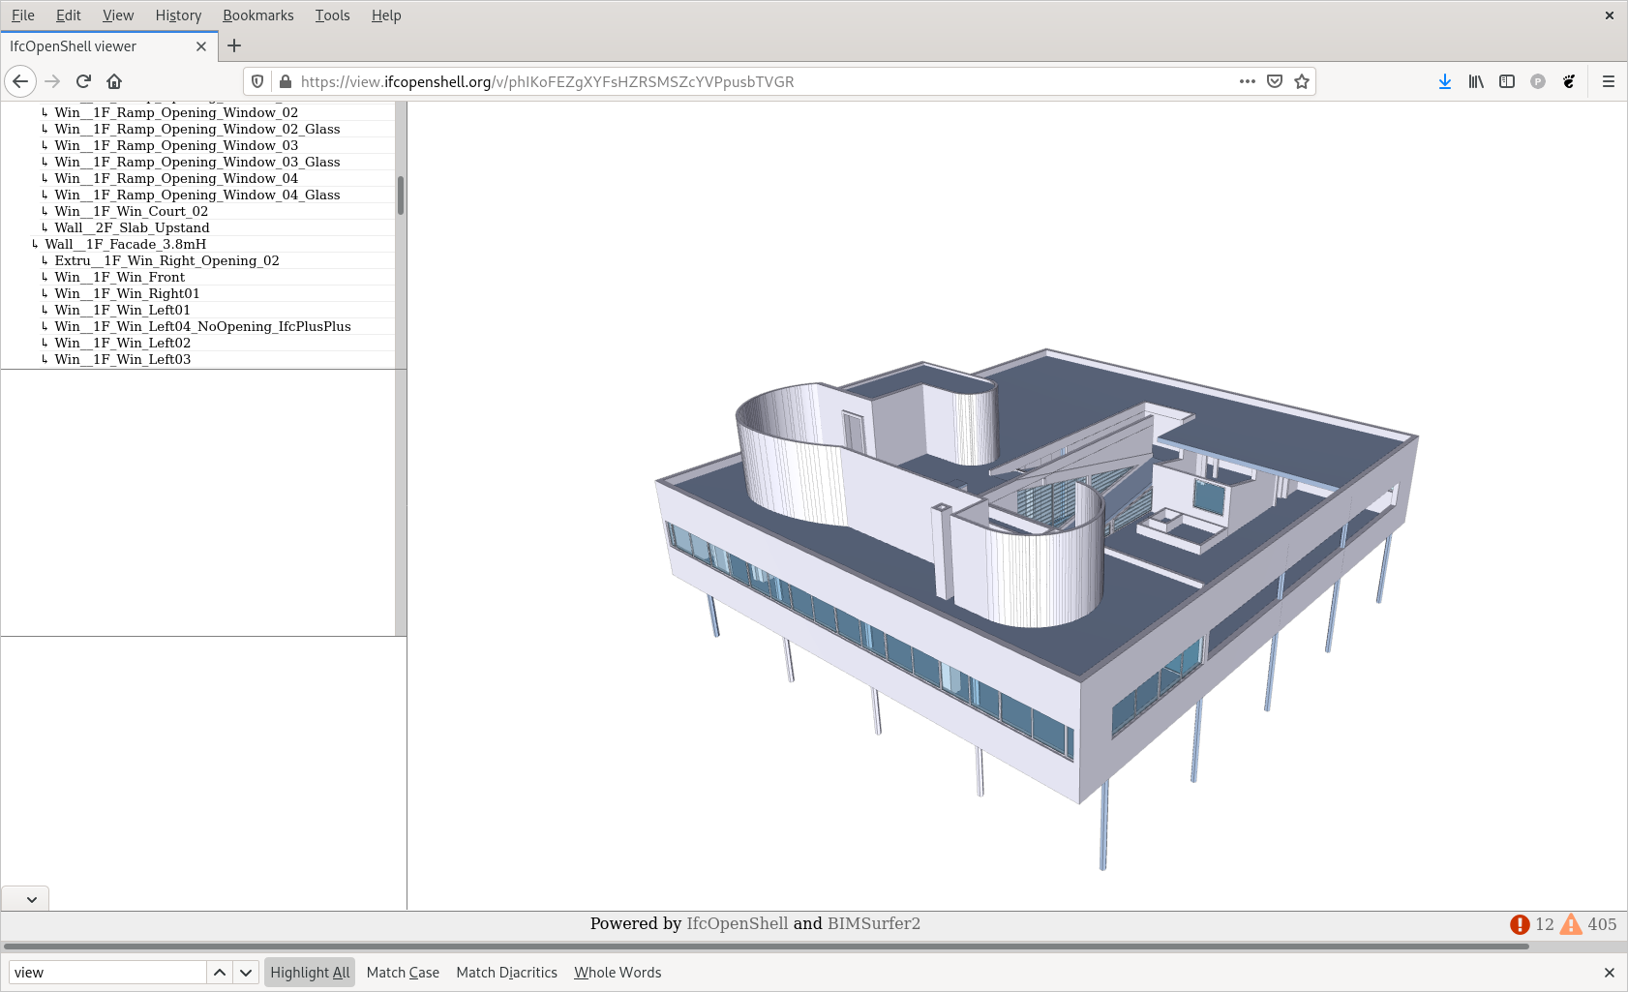Close the find bar
The height and width of the screenshot is (992, 1628).
pos(1609,973)
